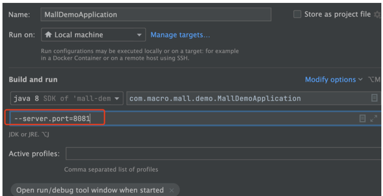Open Modify options menu

pyautogui.click(x=330, y=79)
